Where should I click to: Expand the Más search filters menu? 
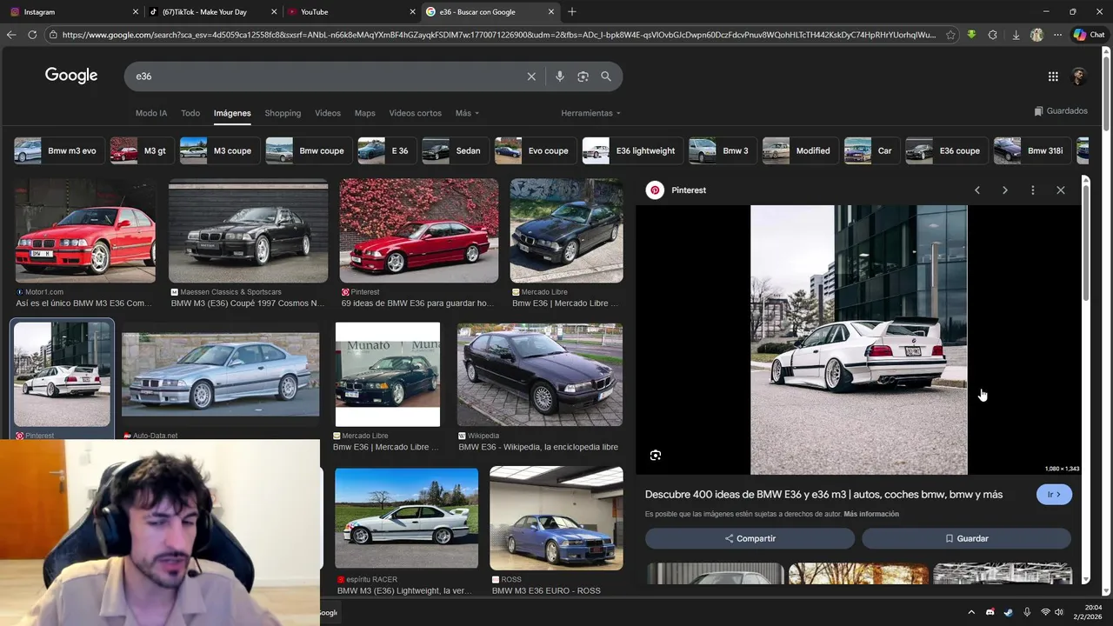[x=467, y=113]
